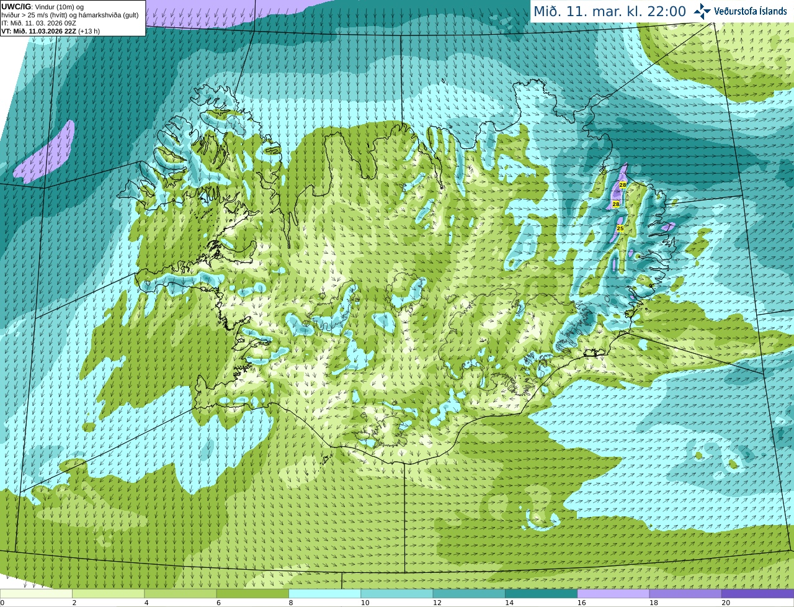Select the 4–6 m/s green legend swatch

pos(181,593)
